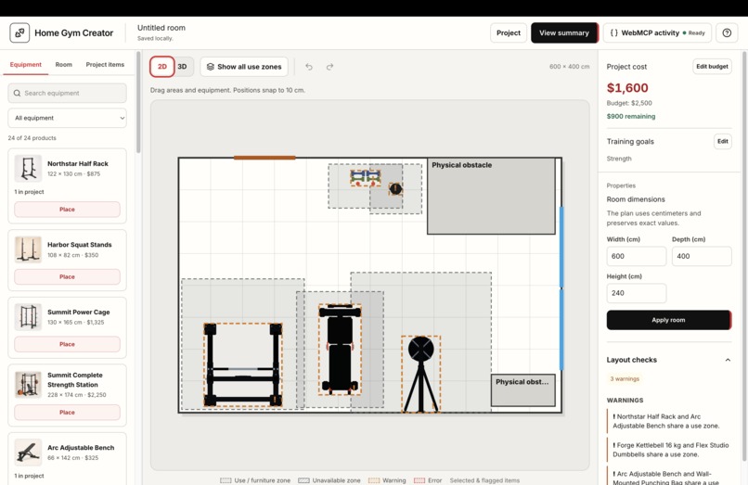Click the Home Gym Creator logo icon
This screenshot has width=748, height=485.
coord(19,32)
